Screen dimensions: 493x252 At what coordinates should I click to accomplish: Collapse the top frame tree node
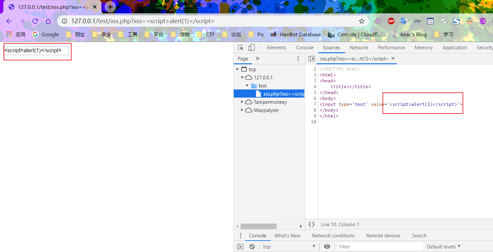click(237, 70)
